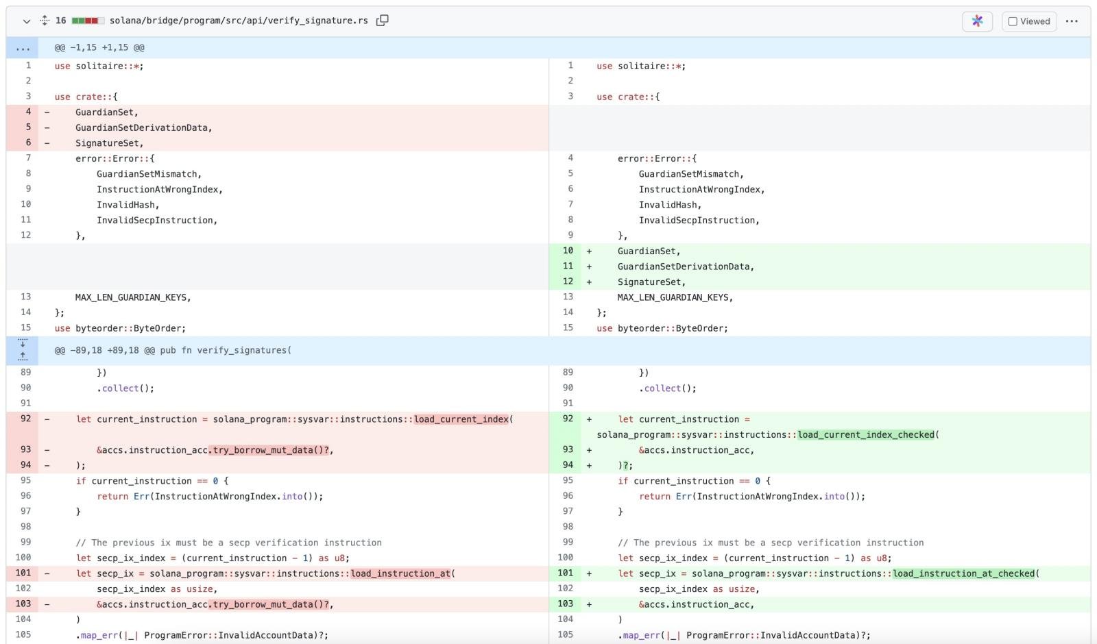Viewport: 1097px width, 644px height.
Task: Expand hidden lines above line 1
Action: (23, 48)
